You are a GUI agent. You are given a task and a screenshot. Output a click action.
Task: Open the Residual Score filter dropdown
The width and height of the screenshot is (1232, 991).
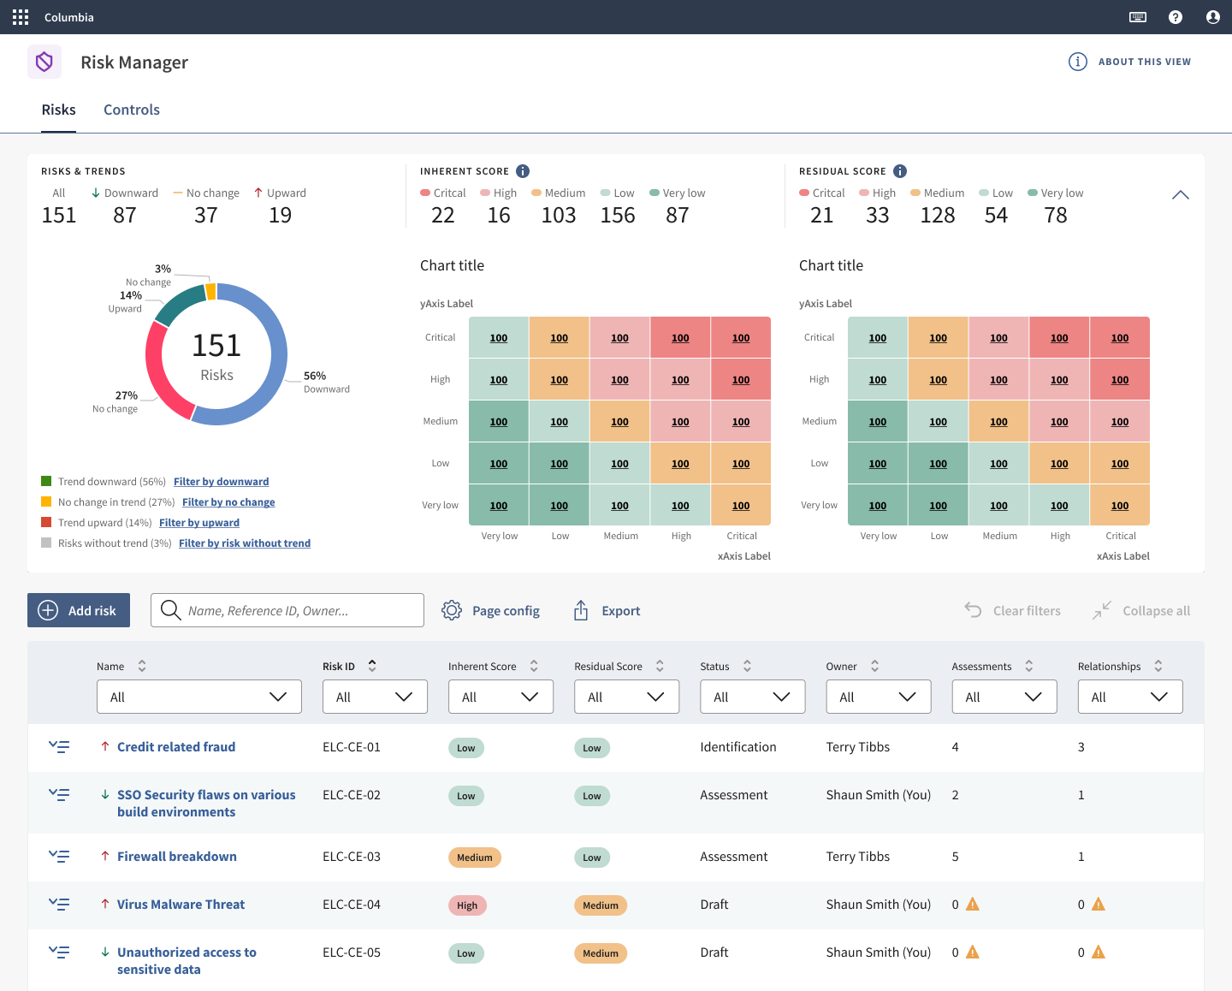627,697
